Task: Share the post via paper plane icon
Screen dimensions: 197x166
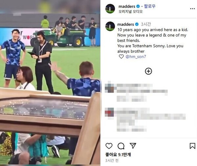Action: (x=133, y=146)
